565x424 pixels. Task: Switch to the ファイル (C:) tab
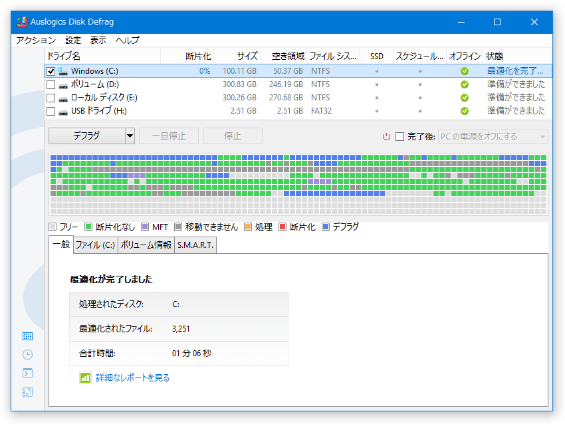96,245
